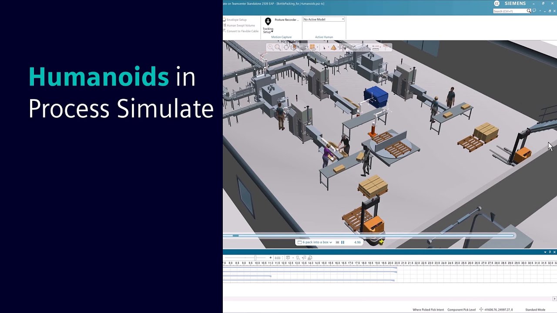The image size is (557, 313).
Task: Adjust the sequence editor zoom slider
Action: coord(255,258)
